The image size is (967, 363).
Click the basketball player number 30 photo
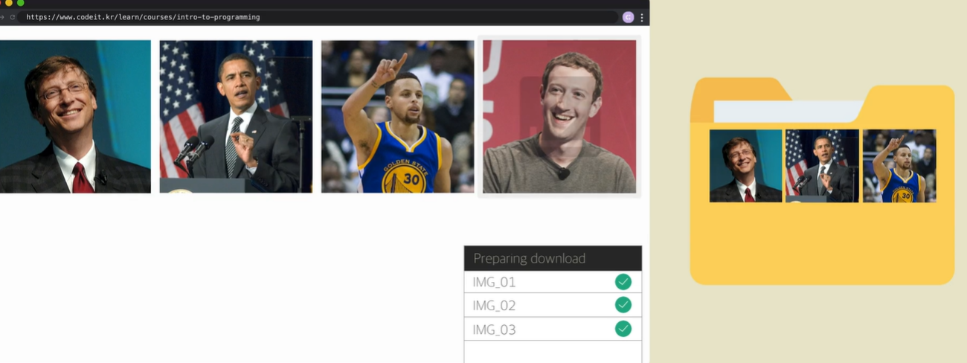[x=397, y=117]
